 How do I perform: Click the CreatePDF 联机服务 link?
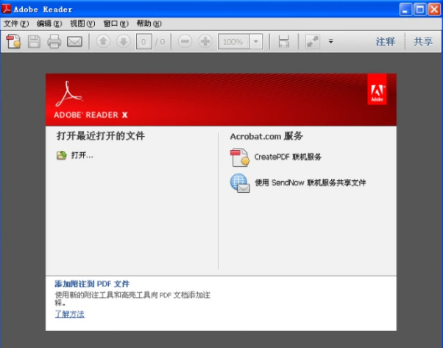coord(288,157)
